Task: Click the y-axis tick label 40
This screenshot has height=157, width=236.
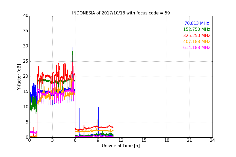Action: tap(26, 16)
